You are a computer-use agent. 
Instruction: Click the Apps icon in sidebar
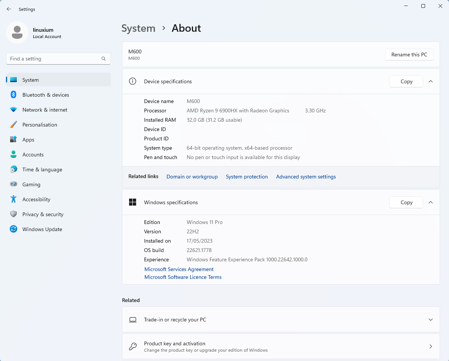[13, 140]
